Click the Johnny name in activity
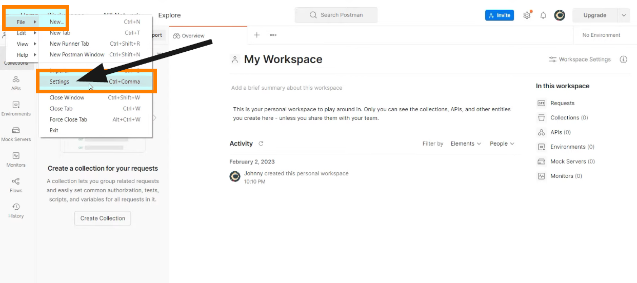This screenshot has width=637, height=283. point(253,173)
